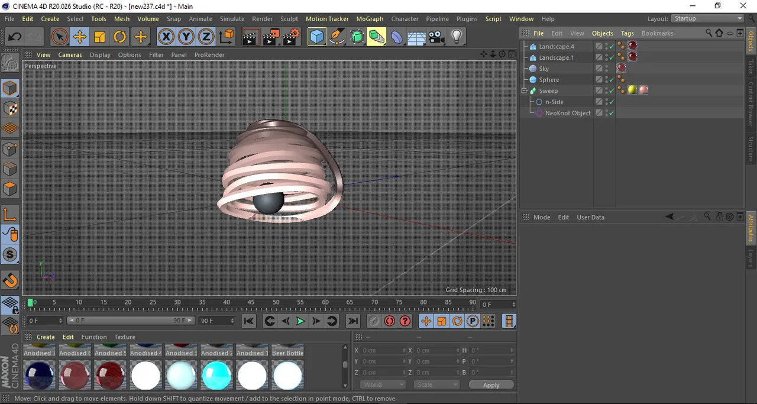Play the animation forwards
Viewport: 757px width, 404px height.
coord(300,321)
